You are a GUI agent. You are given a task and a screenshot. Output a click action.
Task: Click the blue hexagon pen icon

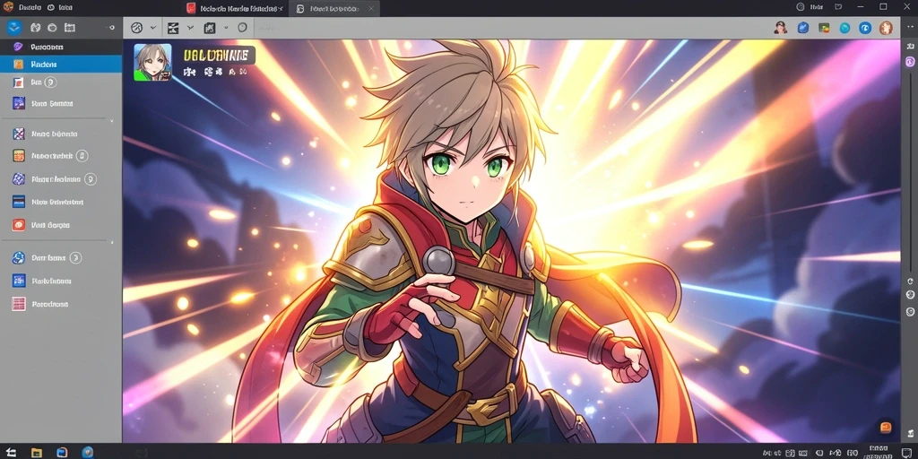pyautogui.click(x=803, y=28)
